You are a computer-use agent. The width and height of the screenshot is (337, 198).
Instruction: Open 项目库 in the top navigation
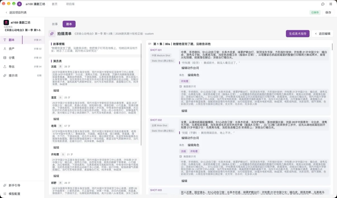click(70, 4)
